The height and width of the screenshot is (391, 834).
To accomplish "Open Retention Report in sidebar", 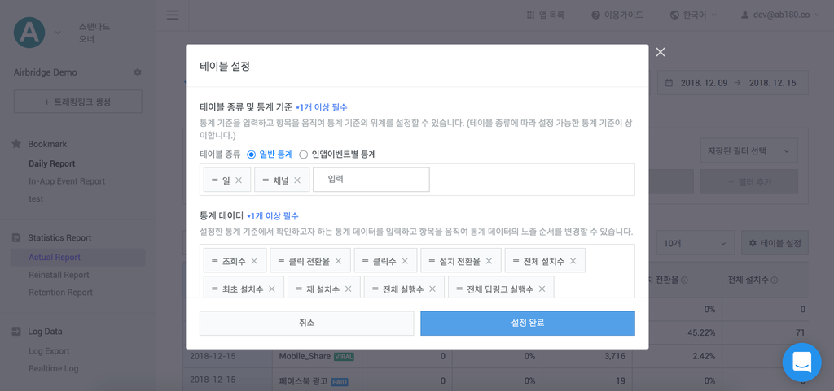I will (x=60, y=293).
